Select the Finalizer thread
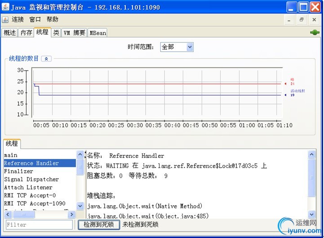Viewport: 324px width, 238px height. 40,171
